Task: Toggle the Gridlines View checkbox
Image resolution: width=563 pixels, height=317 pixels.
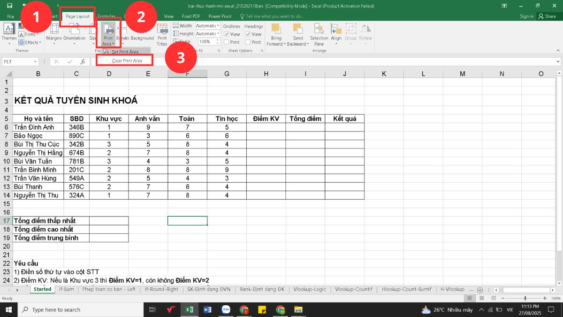Action: pyautogui.click(x=226, y=34)
